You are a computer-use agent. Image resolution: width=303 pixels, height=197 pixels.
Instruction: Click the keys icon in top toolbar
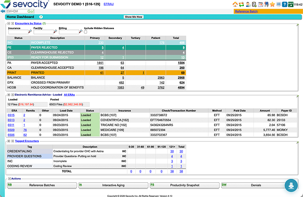coord(267,4)
